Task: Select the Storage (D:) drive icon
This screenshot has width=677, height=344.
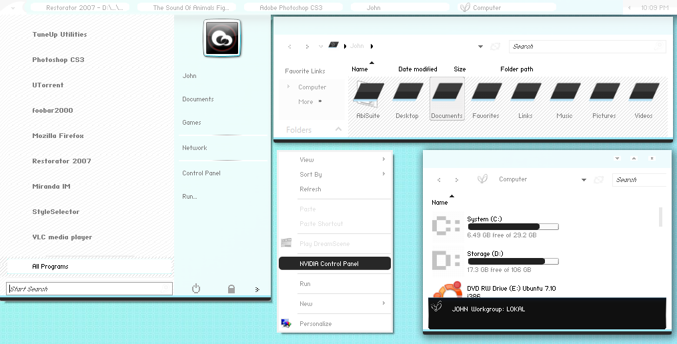Action: click(446, 260)
